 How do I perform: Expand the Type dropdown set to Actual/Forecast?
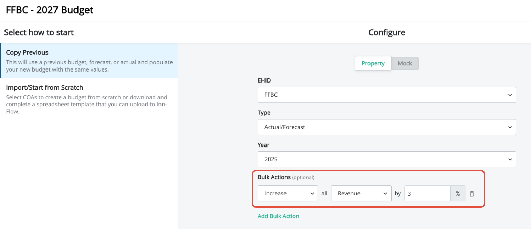(x=386, y=127)
